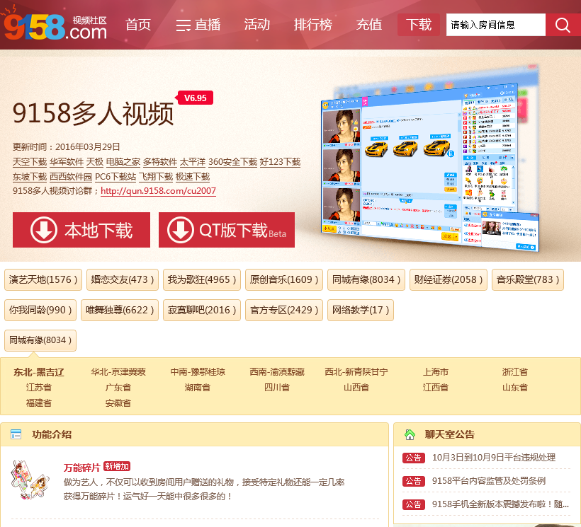Choose the 西北-新青陕甘宁 region
581x527 pixels.
(x=356, y=372)
